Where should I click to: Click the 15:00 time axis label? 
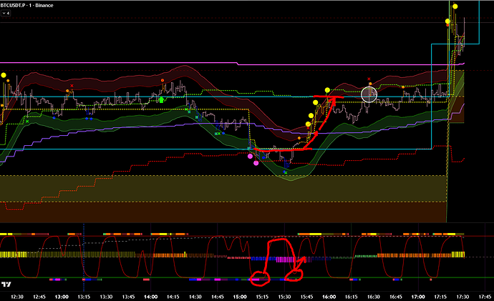[x=240, y=295]
